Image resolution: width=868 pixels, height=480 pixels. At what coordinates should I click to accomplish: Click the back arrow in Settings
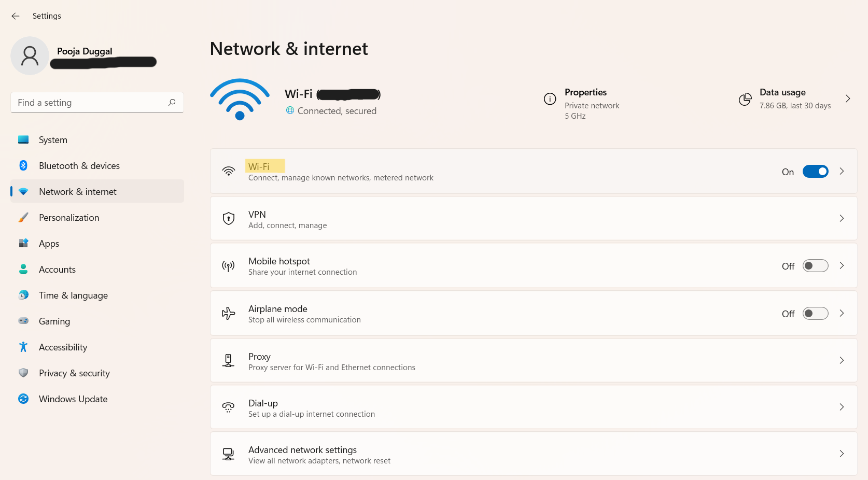point(16,16)
